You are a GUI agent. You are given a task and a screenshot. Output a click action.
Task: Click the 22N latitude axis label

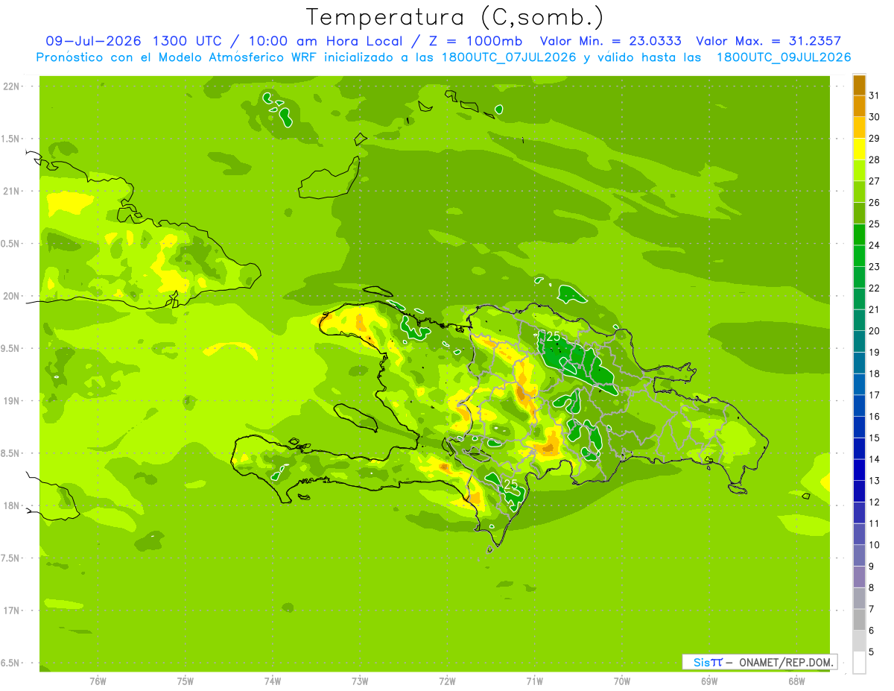13,86
